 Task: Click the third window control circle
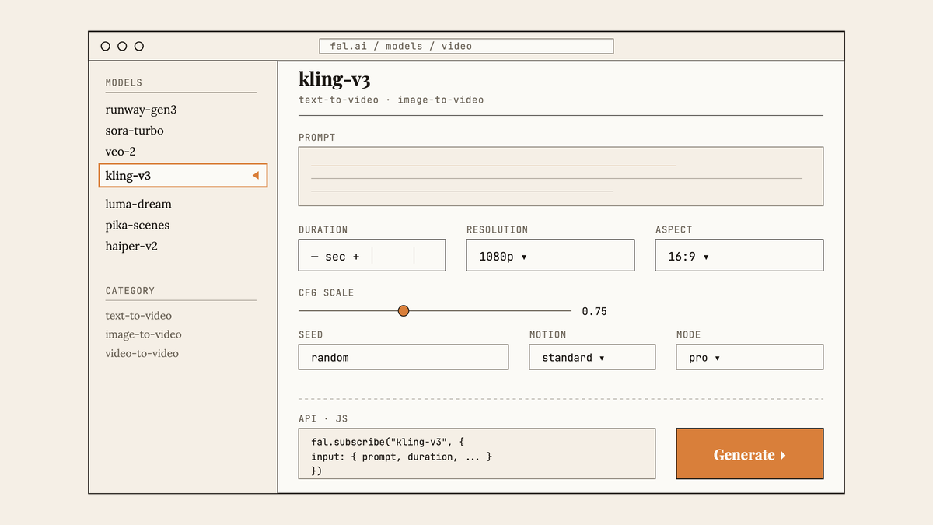click(139, 46)
